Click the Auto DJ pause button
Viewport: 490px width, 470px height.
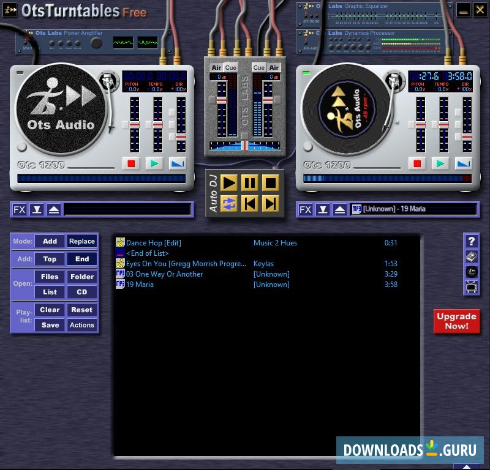tap(250, 183)
